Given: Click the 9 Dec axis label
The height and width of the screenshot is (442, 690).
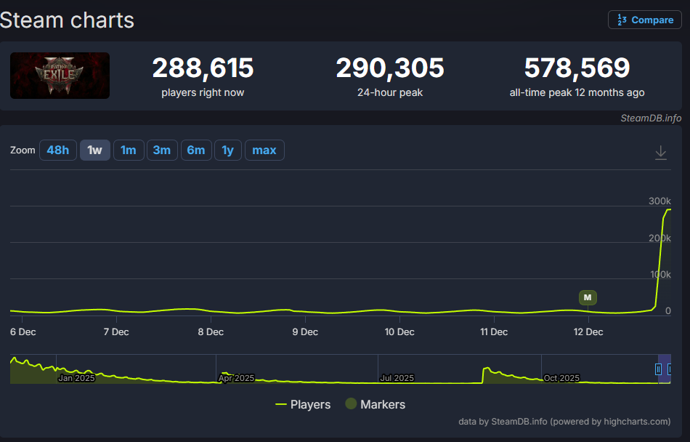Looking at the screenshot, I should [305, 332].
